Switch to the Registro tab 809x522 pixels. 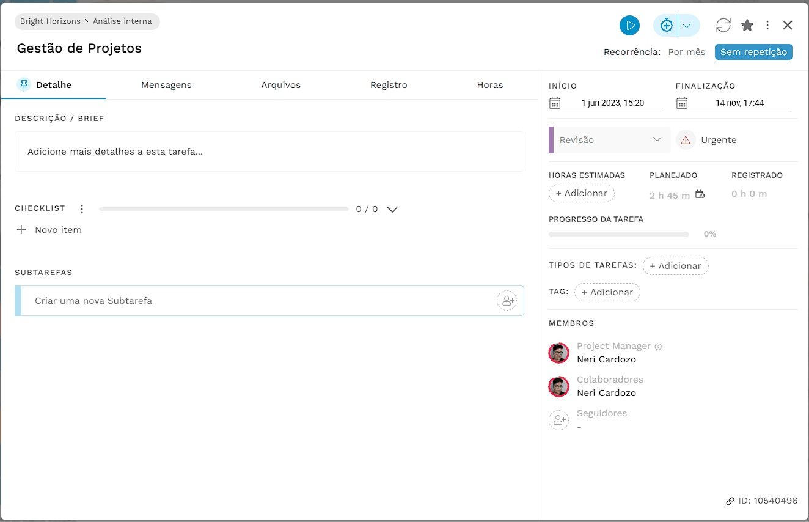pos(389,85)
